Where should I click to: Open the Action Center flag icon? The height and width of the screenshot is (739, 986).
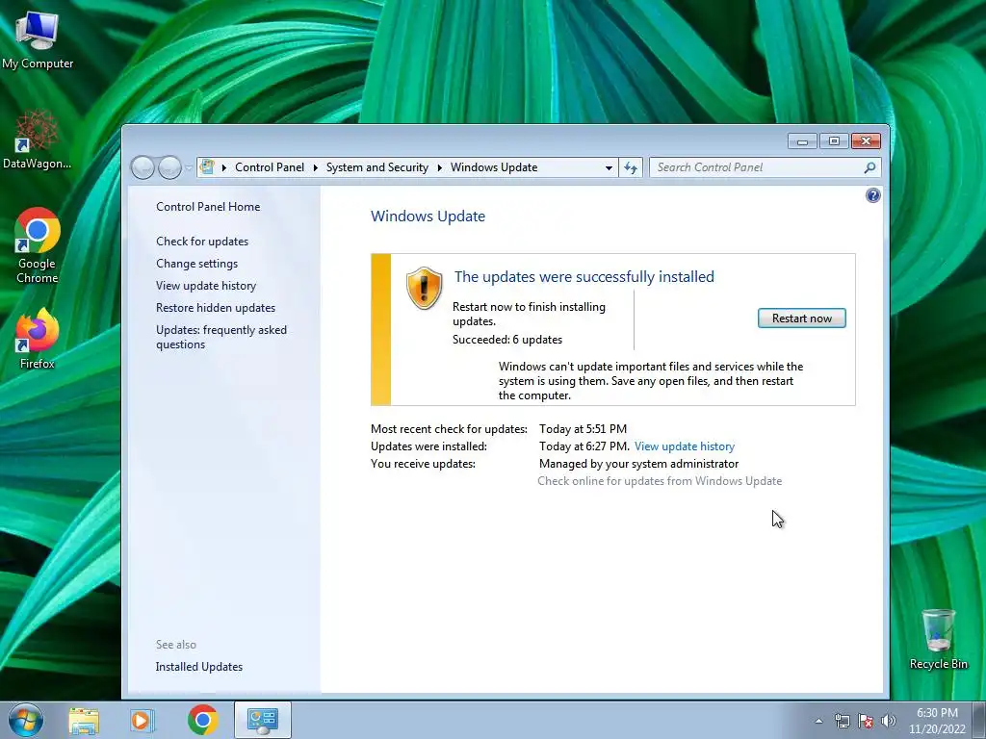click(866, 721)
